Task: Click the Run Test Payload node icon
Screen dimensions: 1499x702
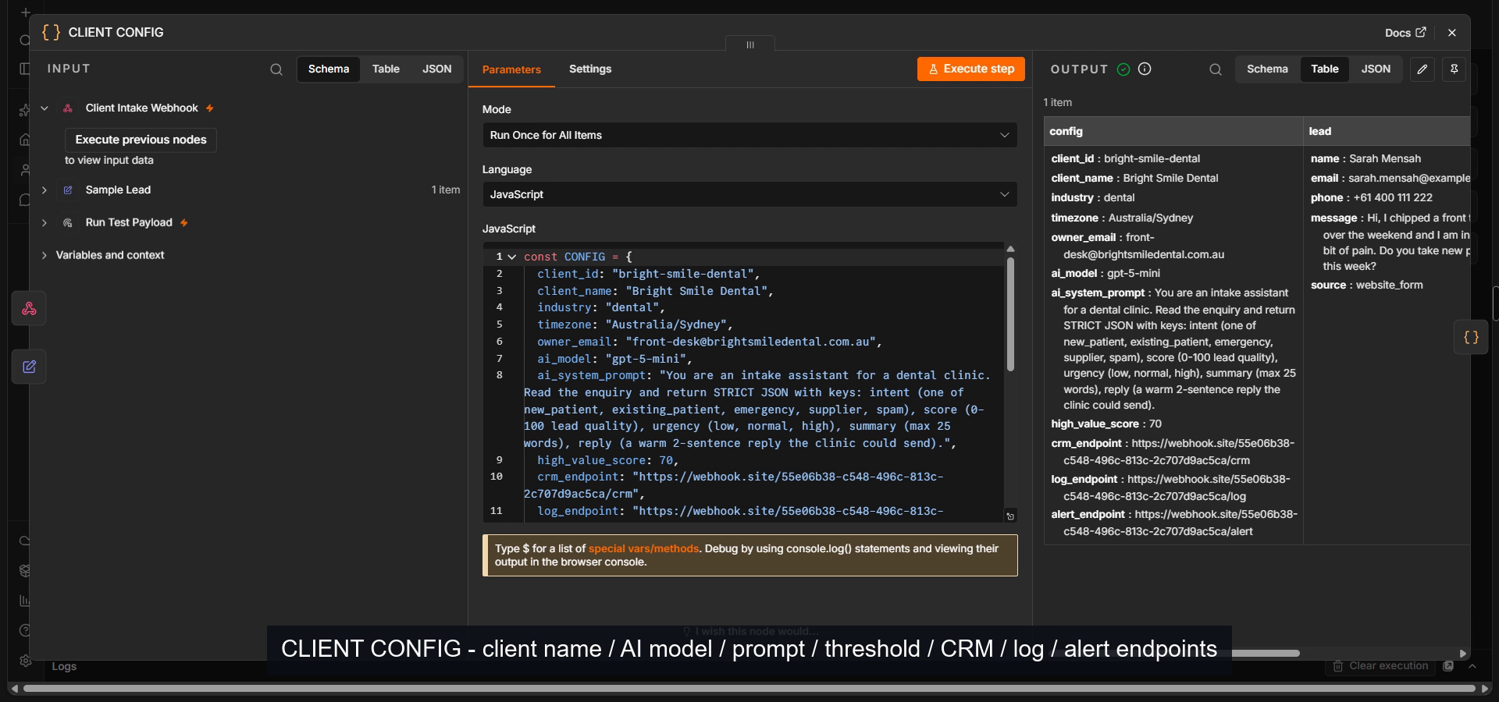Action: (68, 223)
